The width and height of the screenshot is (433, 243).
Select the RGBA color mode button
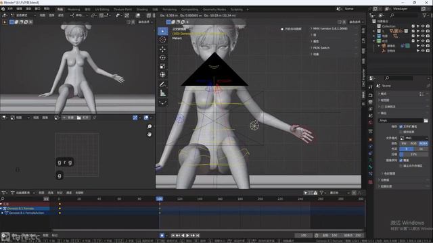[x=424, y=143]
